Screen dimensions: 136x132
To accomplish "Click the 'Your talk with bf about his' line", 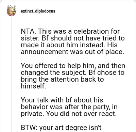I will [x=62, y=100].
